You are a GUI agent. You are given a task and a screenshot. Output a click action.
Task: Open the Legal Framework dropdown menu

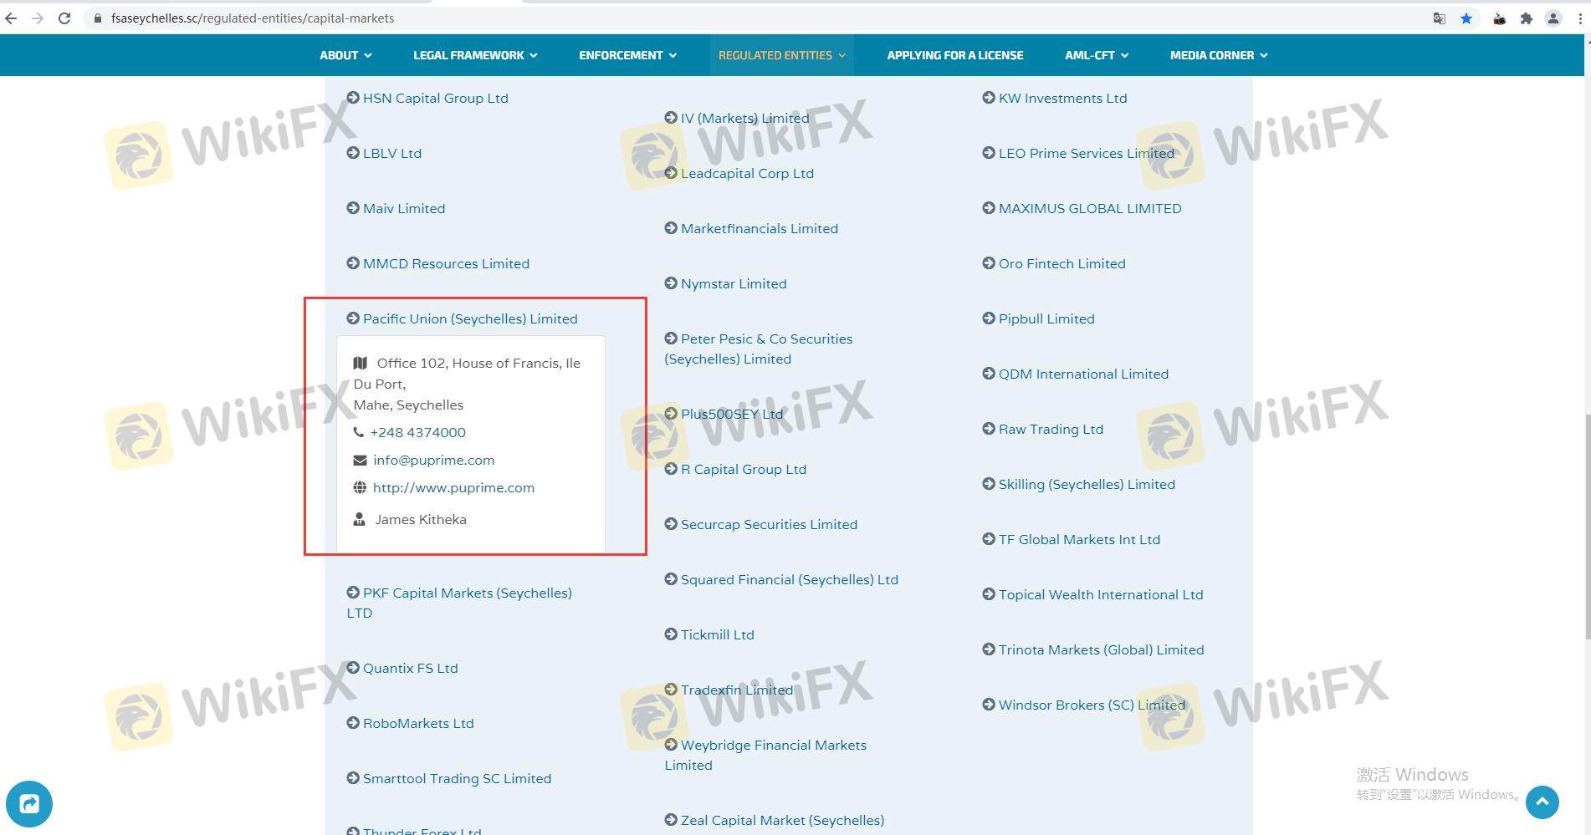coord(474,55)
